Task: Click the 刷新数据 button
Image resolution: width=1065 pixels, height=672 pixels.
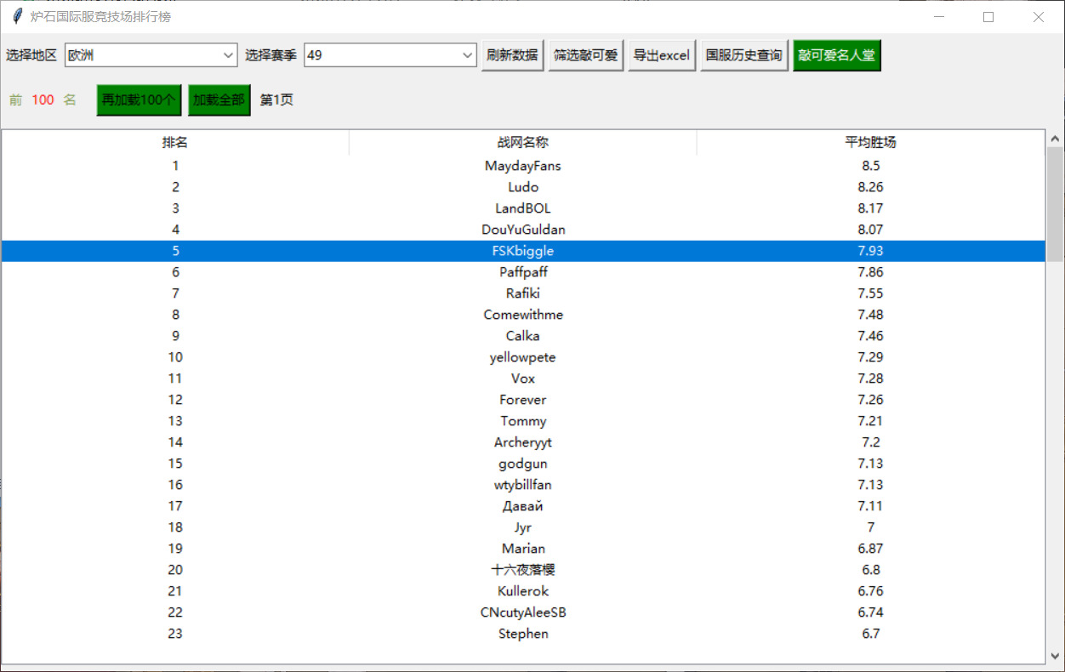Action: point(512,55)
